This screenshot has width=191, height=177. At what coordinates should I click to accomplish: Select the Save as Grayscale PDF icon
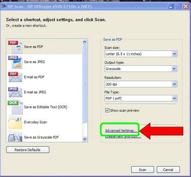click(15, 136)
